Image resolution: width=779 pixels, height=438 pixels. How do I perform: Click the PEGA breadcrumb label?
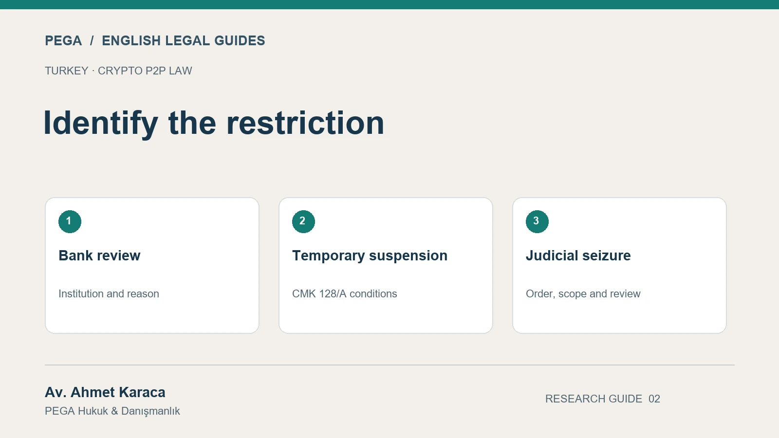pos(63,40)
